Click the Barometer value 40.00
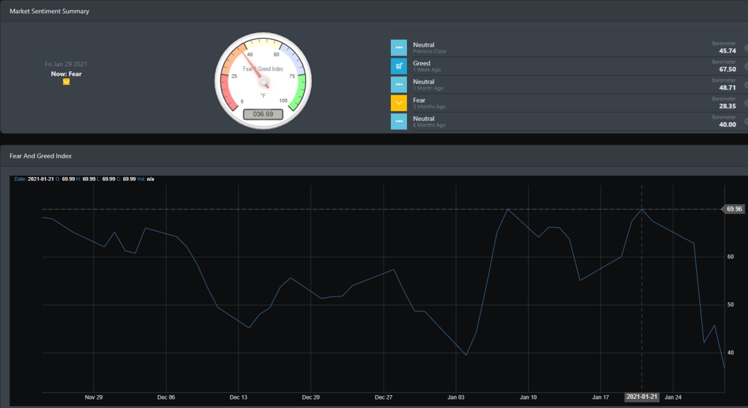The width and height of the screenshot is (748, 408). coord(727,125)
